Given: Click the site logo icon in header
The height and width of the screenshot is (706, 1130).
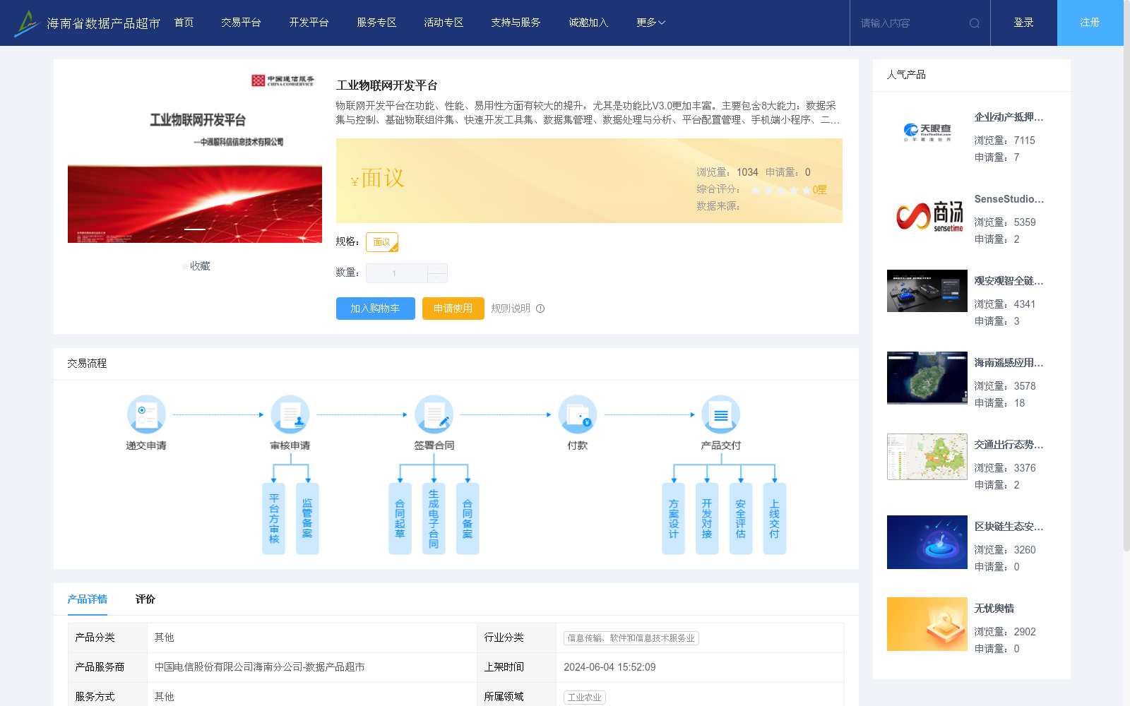Looking at the screenshot, I should click(x=27, y=23).
